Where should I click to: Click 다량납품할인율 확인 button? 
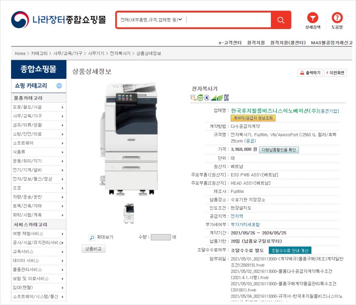point(279,150)
